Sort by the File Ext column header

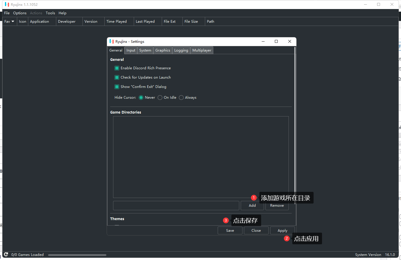172,22
